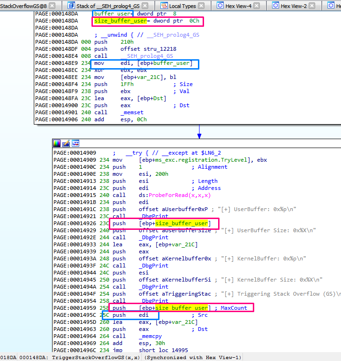
Task: Close the Hex View-4 tab
Action: pos(259,6)
